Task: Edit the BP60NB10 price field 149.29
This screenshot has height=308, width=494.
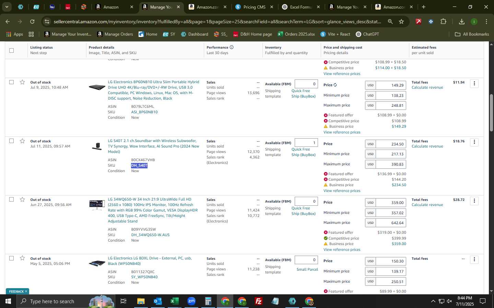Action: tap(391, 85)
